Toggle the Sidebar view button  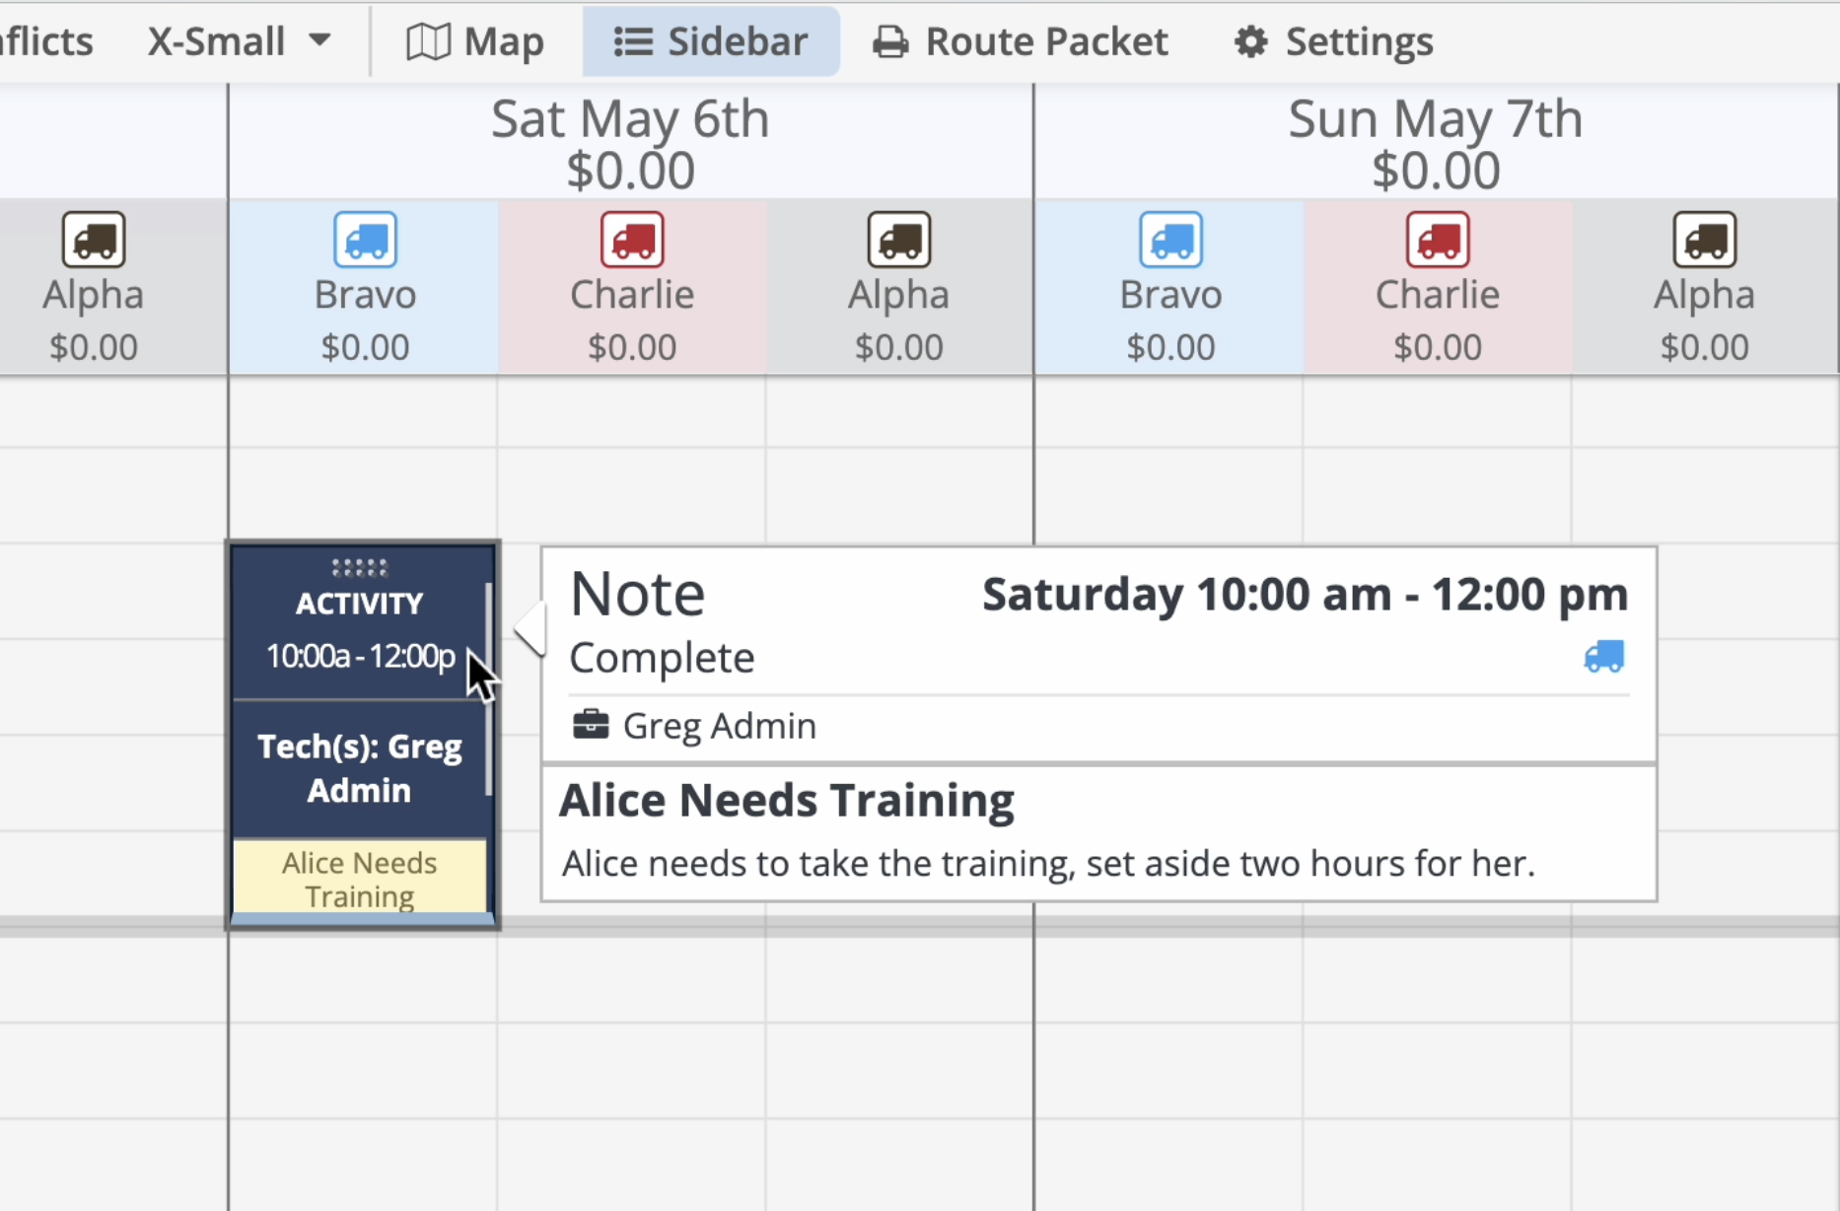(x=711, y=41)
